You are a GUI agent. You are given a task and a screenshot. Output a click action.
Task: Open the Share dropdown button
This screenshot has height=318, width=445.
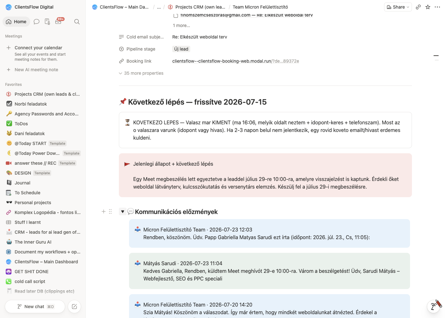tap(398, 7)
